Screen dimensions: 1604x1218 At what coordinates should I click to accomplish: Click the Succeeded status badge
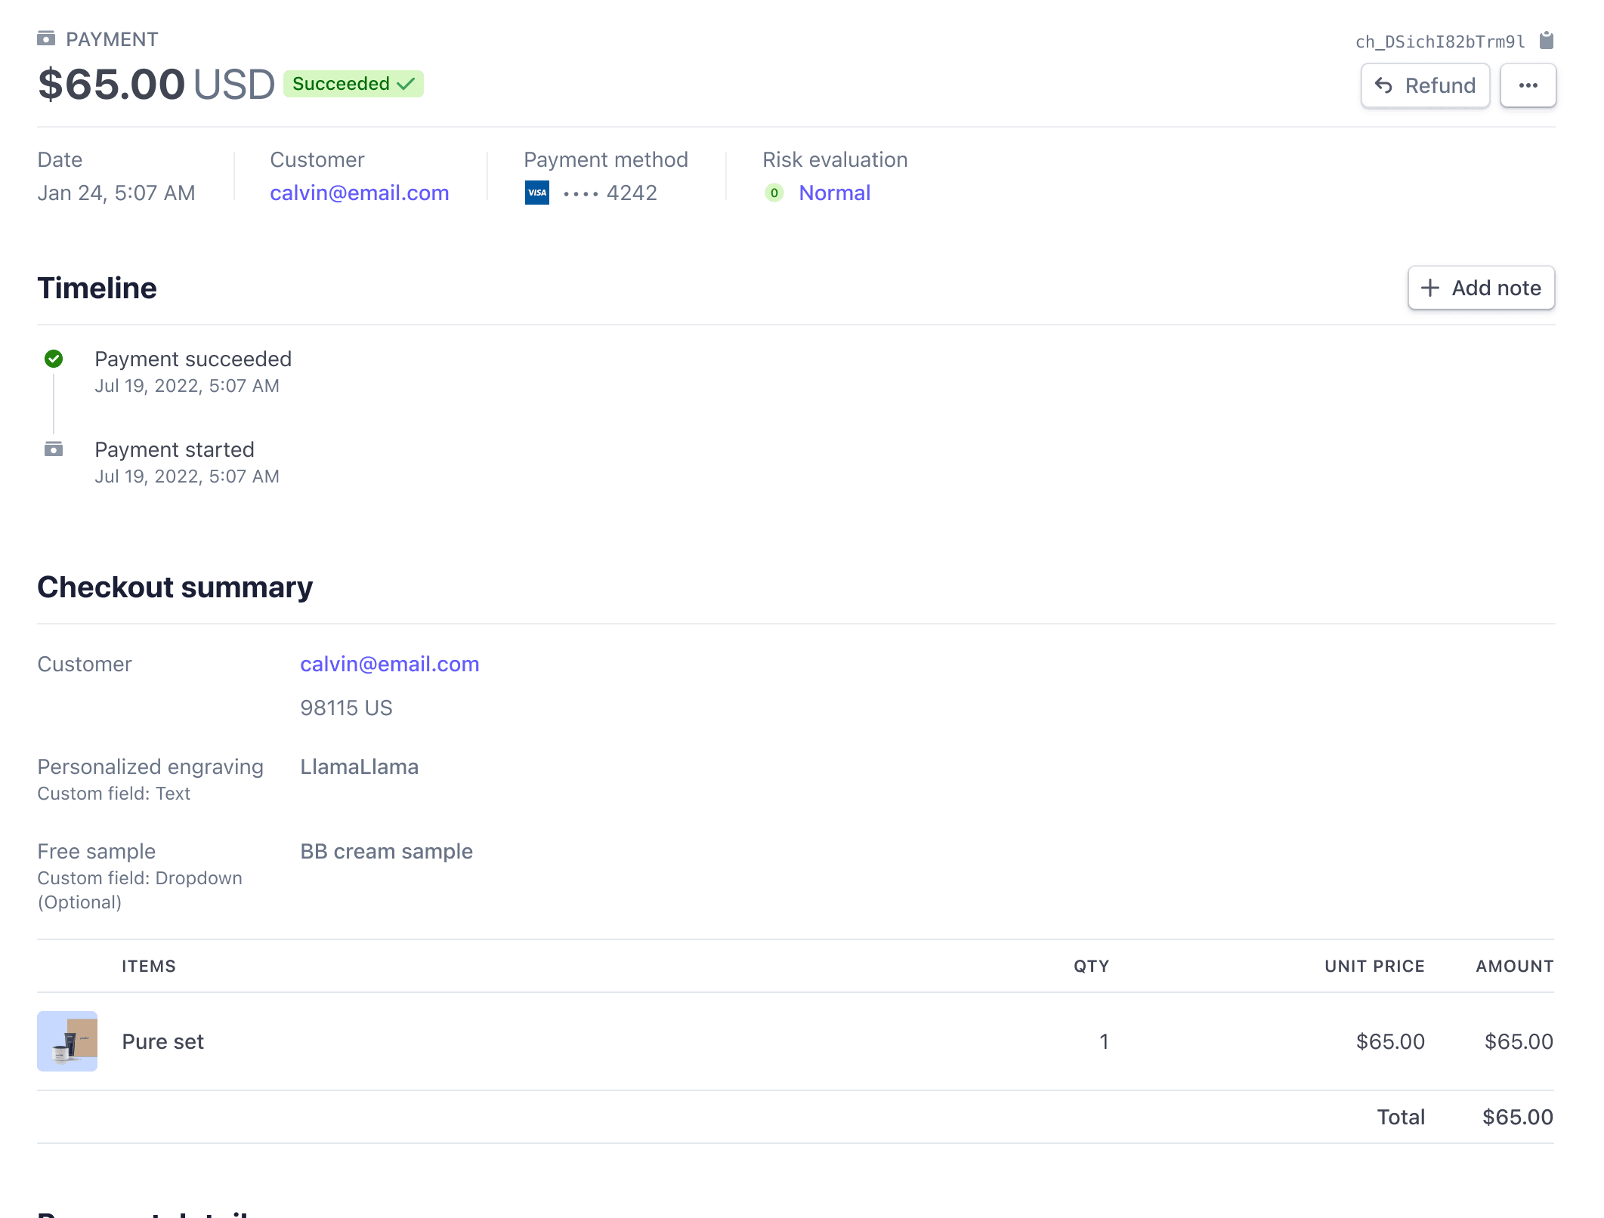(353, 84)
